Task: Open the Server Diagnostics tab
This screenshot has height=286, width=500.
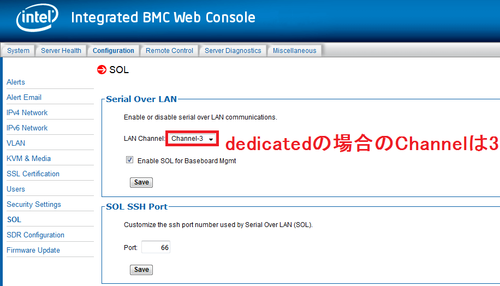Action: click(233, 51)
